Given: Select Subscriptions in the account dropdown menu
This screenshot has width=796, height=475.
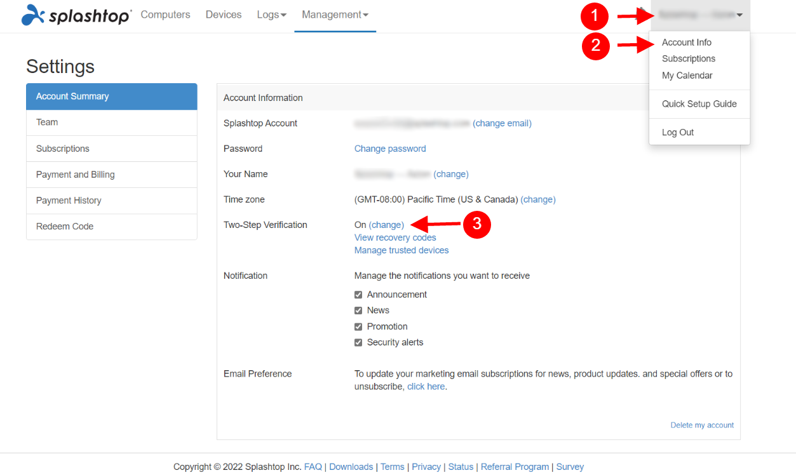Looking at the screenshot, I should click(689, 58).
